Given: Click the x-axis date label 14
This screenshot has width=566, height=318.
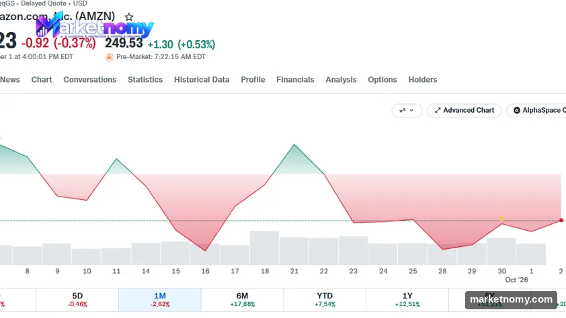Looking at the screenshot, I should pyautogui.click(x=145, y=271).
